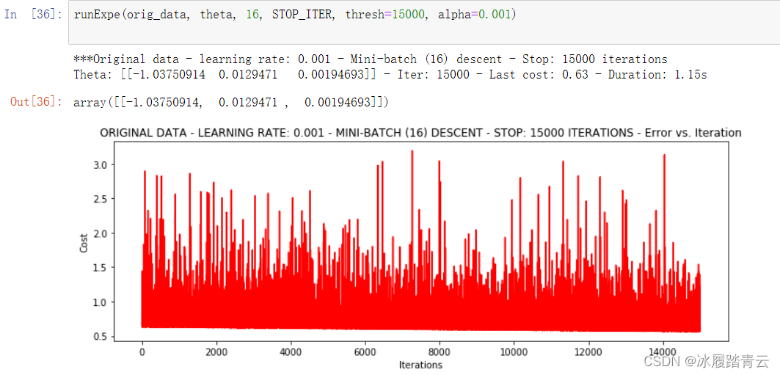This screenshot has height=375, width=780.
Task: Click the 'Cost' y-axis label
Action: pos(84,242)
